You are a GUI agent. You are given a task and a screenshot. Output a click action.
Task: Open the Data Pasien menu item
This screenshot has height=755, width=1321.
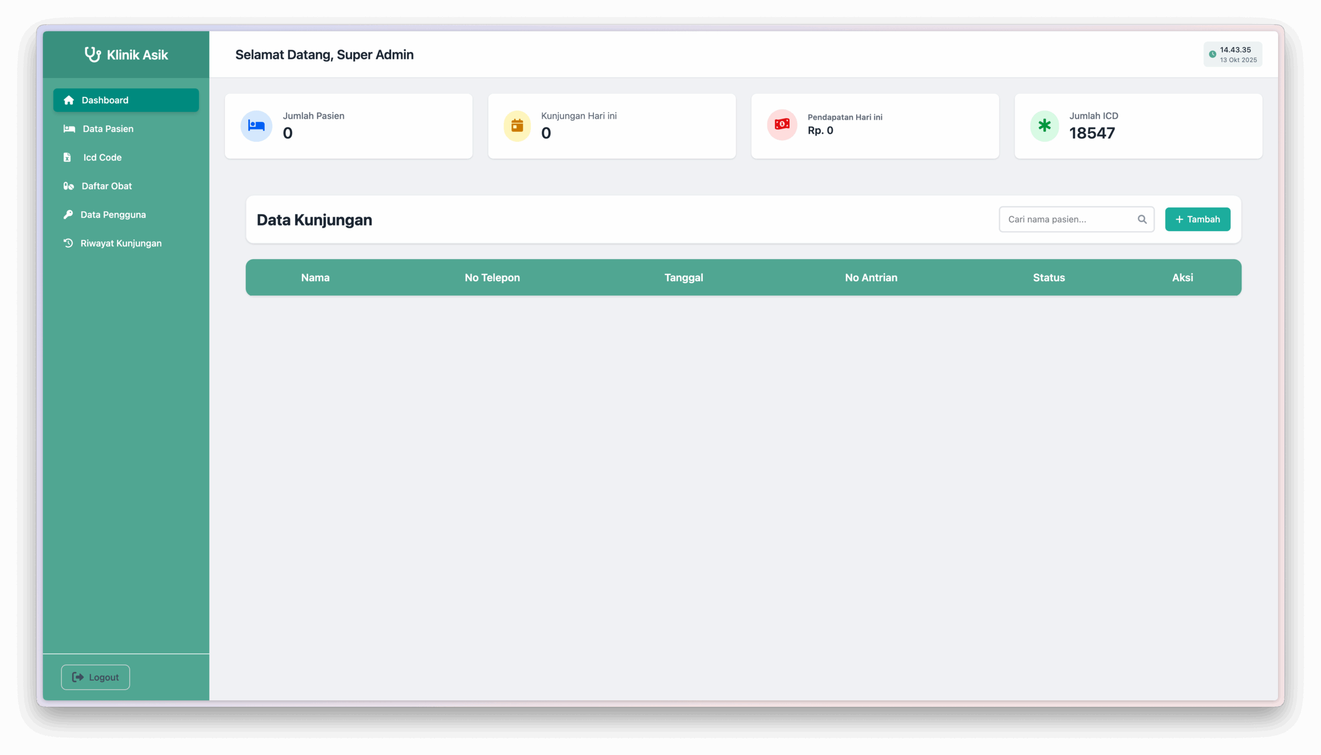[x=108, y=128]
